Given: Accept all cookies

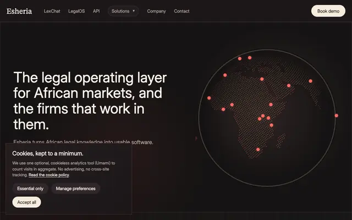Looking at the screenshot, I should pyautogui.click(x=27, y=202).
